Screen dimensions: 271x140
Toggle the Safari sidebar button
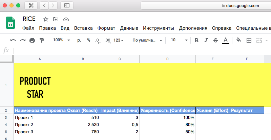(67, 5)
